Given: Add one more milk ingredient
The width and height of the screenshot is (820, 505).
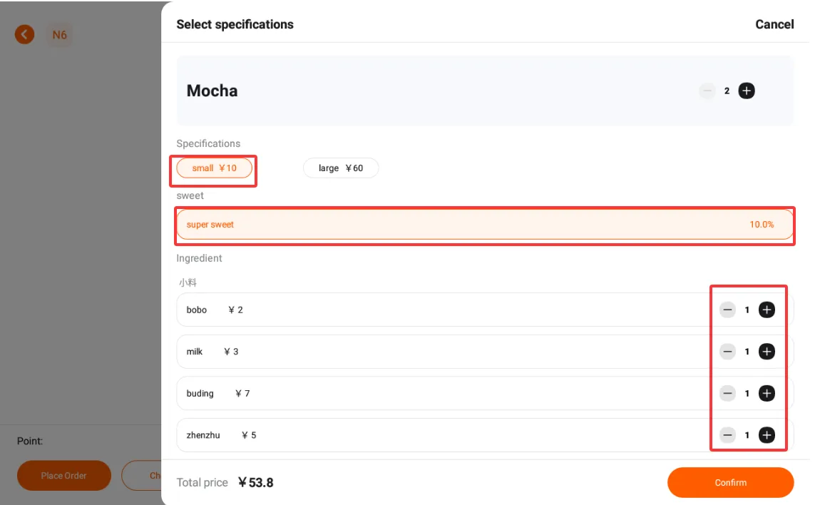Looking at the screenshot, I should click(x=767, y=352).
